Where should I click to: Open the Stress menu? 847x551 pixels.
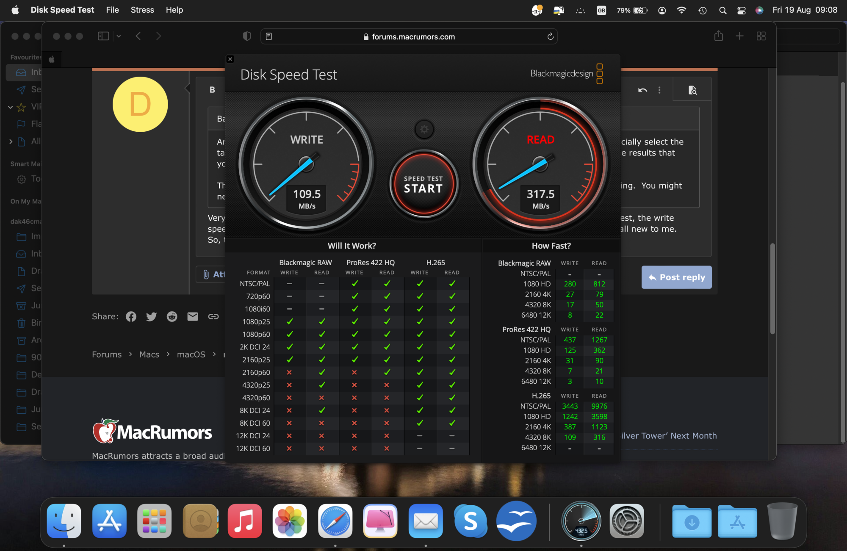[142, 10]
